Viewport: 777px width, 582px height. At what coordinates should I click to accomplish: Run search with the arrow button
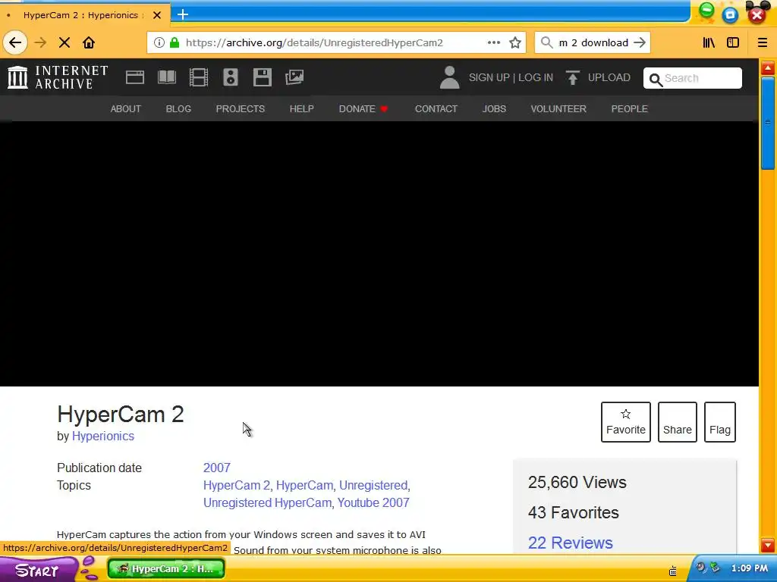click(x=640, y=42)
